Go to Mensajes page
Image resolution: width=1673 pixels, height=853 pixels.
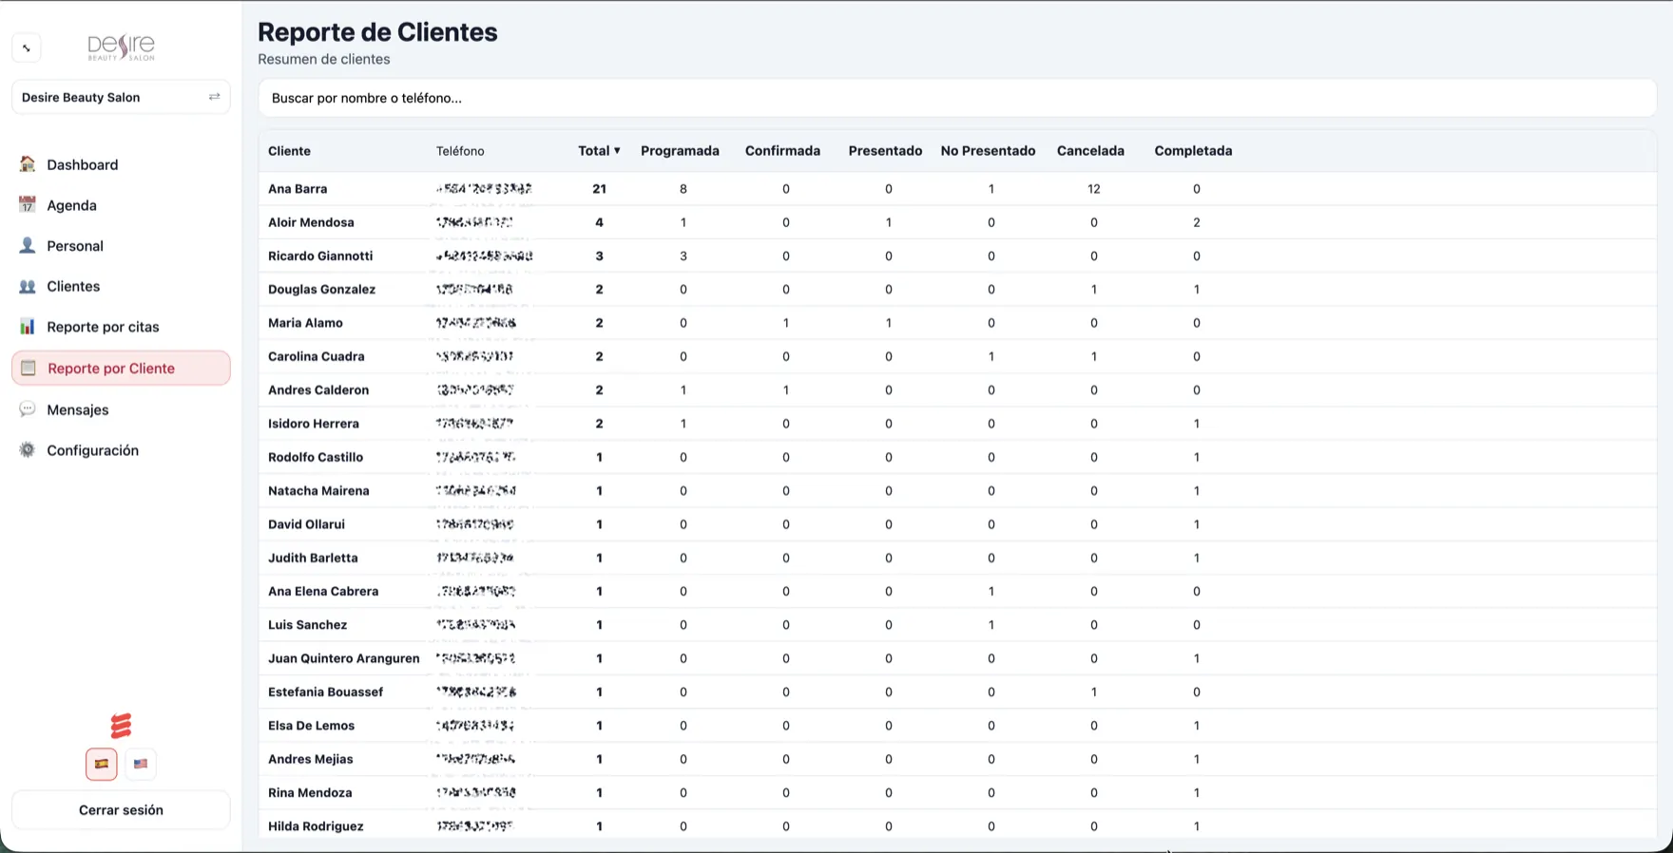click(121, 409)
